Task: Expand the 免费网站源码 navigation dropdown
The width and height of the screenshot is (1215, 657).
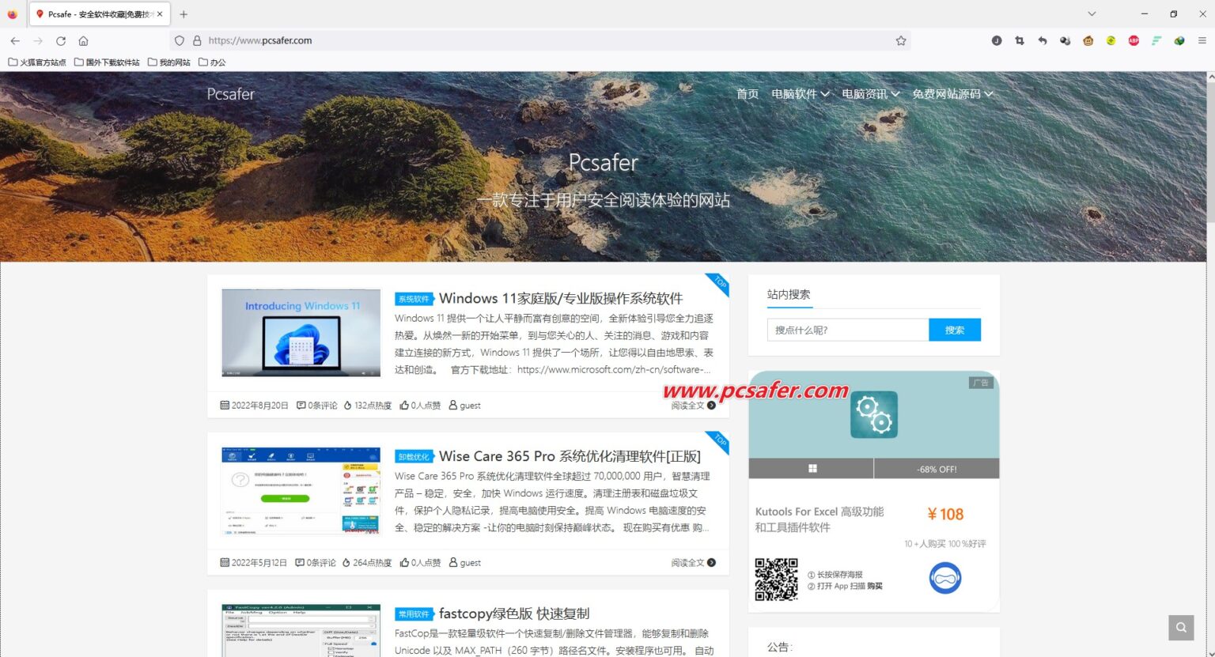Action: click(952, 94)
